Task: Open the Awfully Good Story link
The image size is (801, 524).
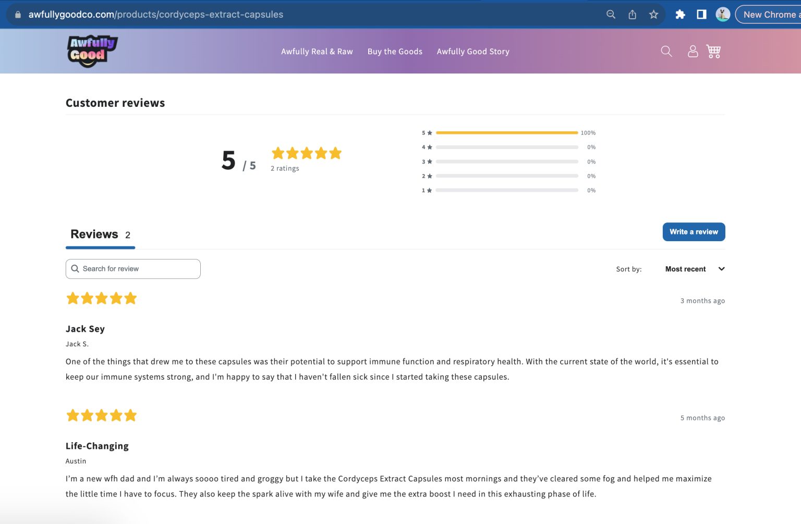Action: click(x=473, y=51)
